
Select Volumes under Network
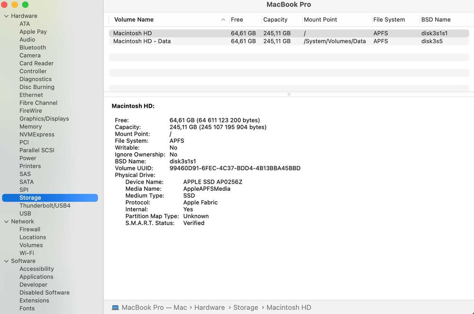coord(31,245)
